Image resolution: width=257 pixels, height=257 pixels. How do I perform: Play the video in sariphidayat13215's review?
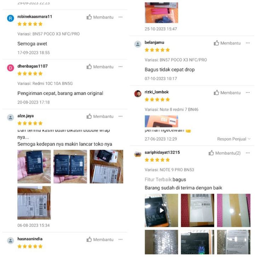pyautogui.click(x=161, y=210)
